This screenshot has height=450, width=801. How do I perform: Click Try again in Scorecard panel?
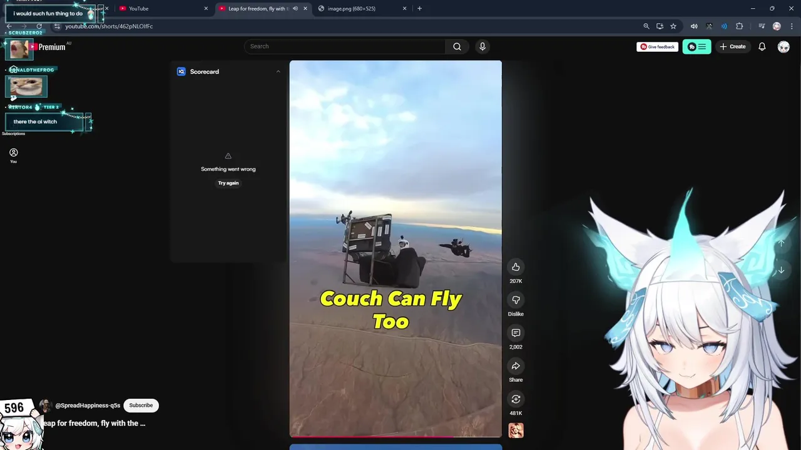[x=228, y=183]
